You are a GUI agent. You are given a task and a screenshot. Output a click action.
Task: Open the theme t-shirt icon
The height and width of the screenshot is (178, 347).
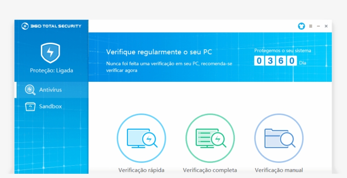coord(301,26)
